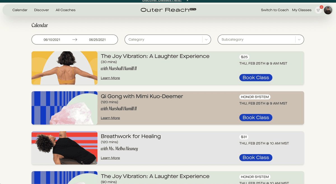Click Switch to Coach
This screenshot has width=336, height=184.
click(275, 10)
